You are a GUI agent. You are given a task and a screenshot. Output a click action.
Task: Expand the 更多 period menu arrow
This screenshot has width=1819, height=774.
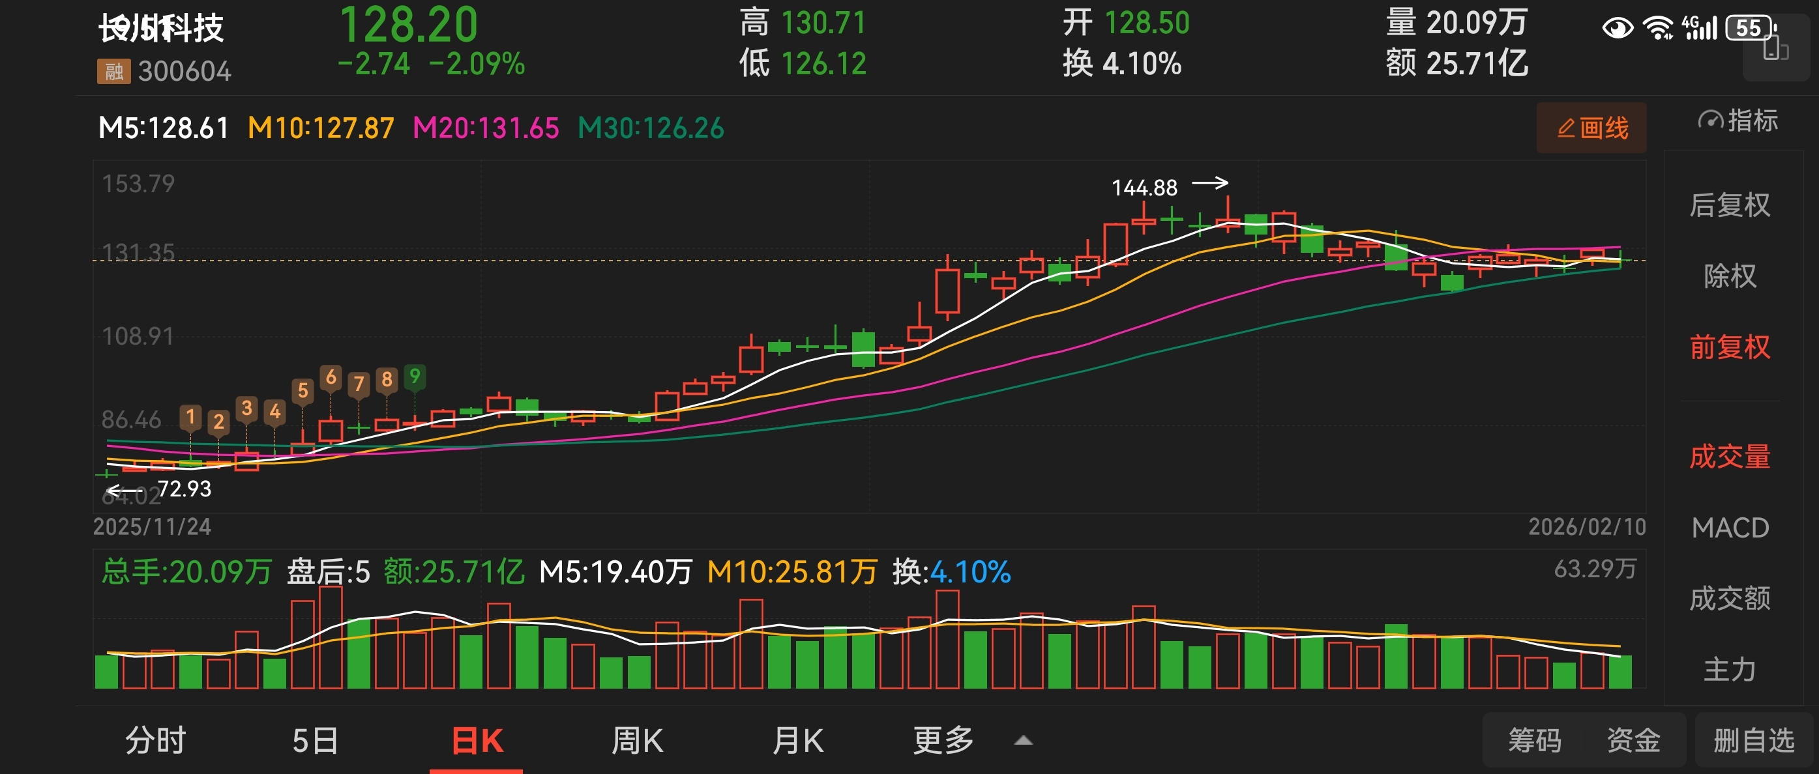click(x=1023, y=741)
